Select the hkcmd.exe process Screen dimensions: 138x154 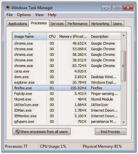tap(66, 99)
